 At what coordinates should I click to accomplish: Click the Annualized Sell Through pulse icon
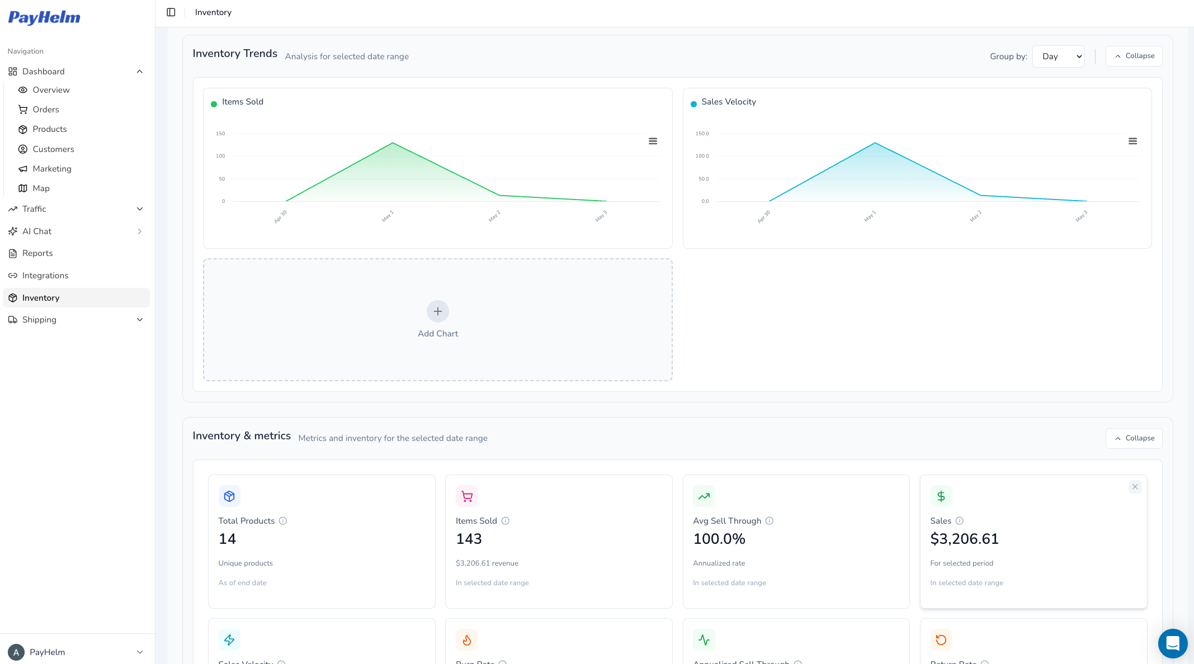point(704,640)
